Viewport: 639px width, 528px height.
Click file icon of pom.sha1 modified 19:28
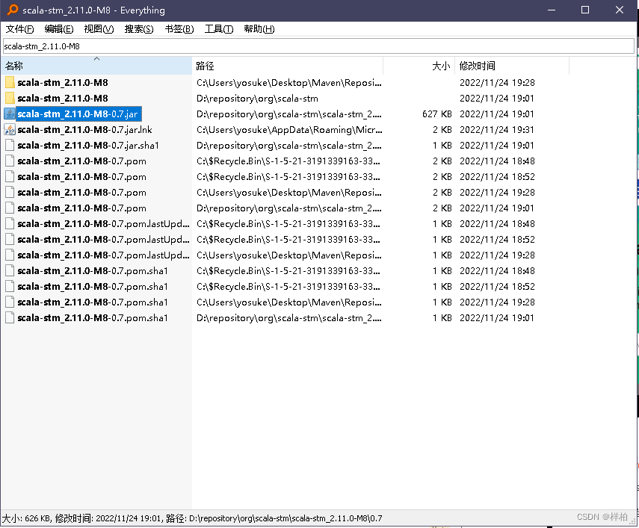(x=10, y=302)
